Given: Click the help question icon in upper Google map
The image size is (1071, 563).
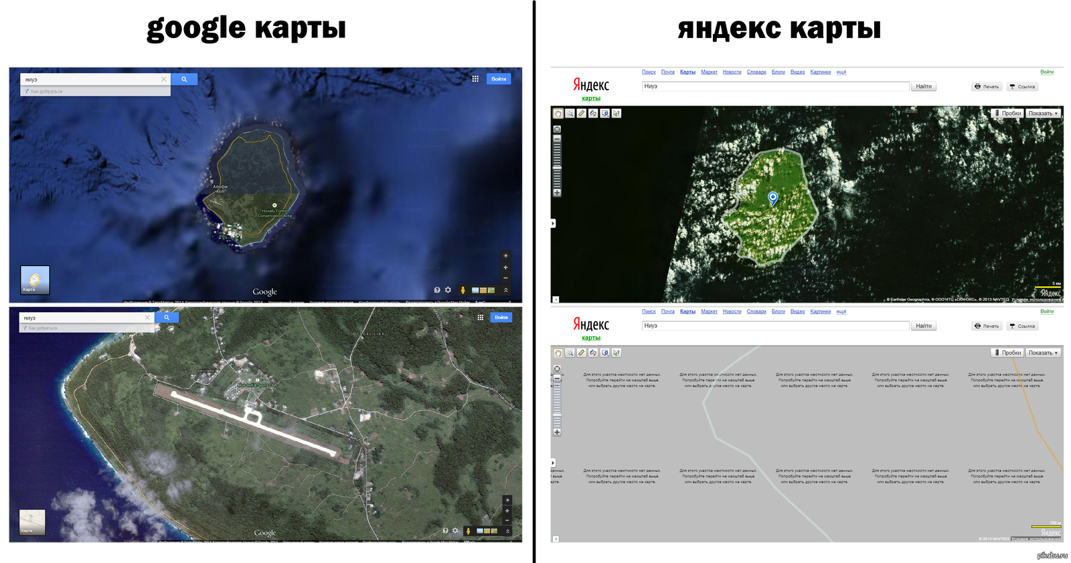Looking at the screenshot, I should tap(437, 290).
